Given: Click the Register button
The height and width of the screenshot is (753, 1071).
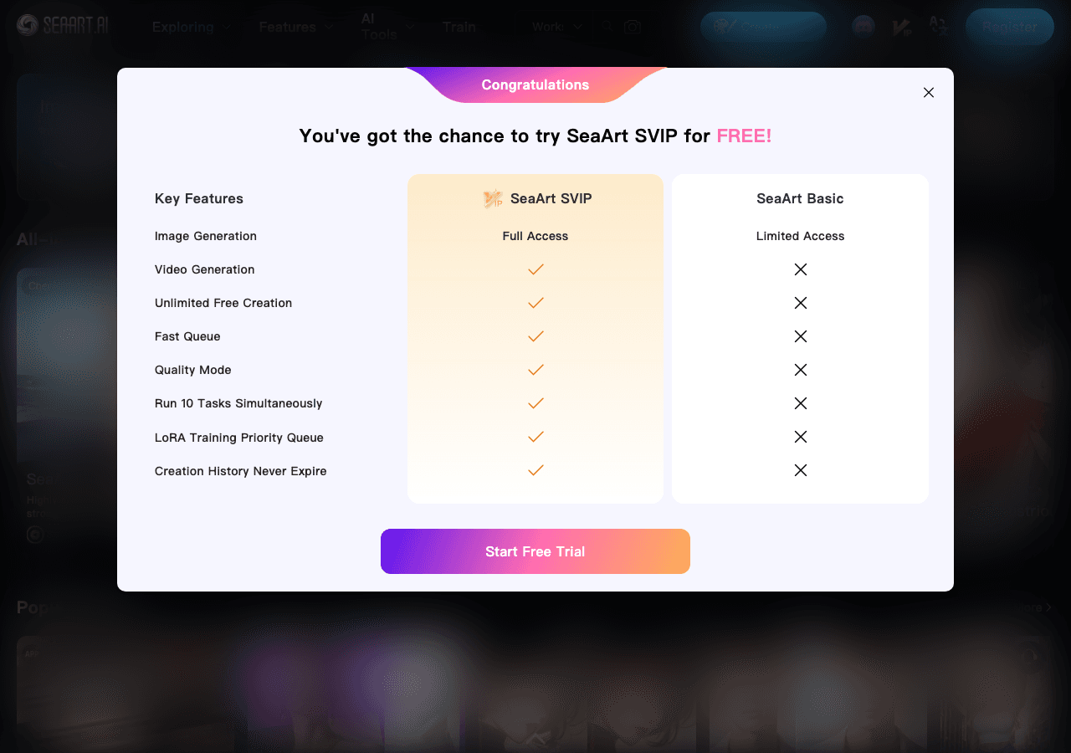Looking at the screenshot, I should (x=1009, y=26).
